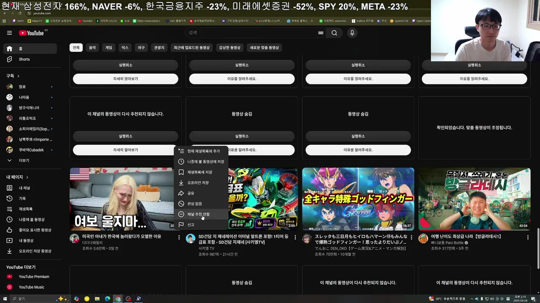Filter the feed by 음악
Screen dimensions: 540x303
(x=92, y=48)
